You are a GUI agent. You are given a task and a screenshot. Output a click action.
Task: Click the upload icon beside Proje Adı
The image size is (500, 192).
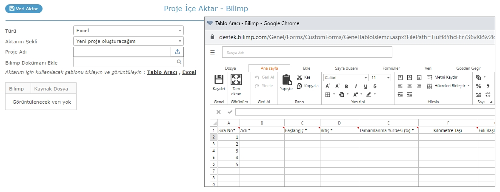pyautogui.click(x=177, y=51)
